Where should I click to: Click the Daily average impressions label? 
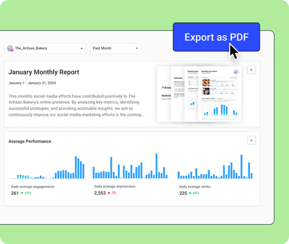[x=115, y=186]
